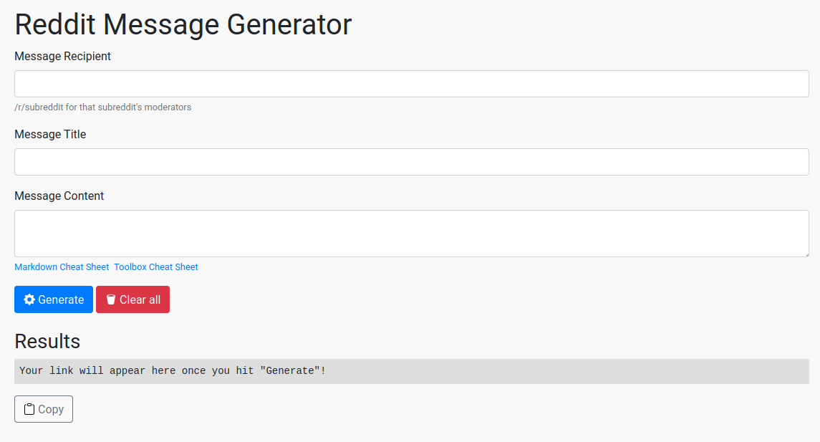Open the Toolbox Cheat Sheet link

point(156,267)
